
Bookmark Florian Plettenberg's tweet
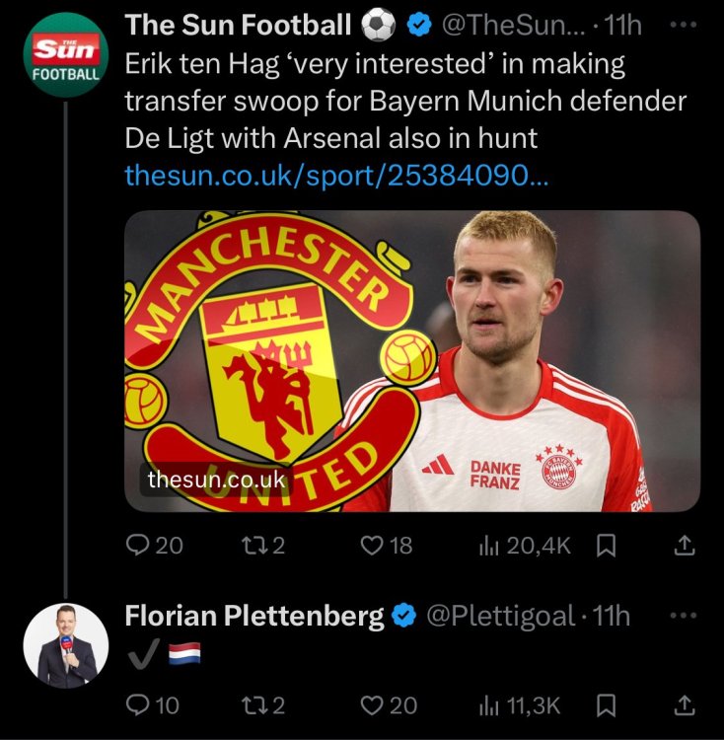pos(608,704)
